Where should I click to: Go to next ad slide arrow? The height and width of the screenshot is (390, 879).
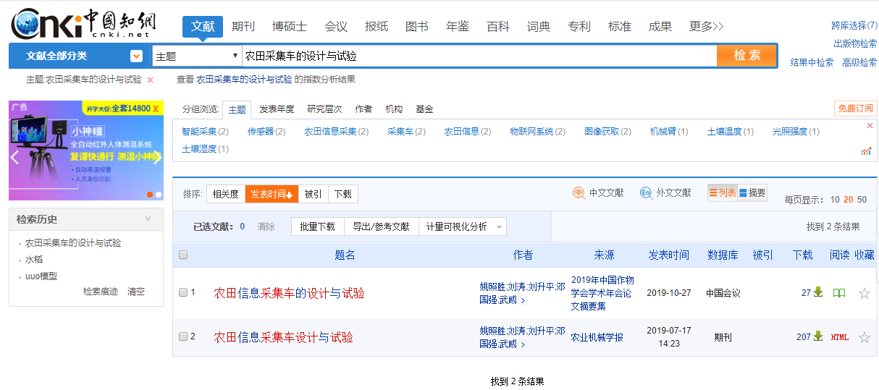(157, 158)
